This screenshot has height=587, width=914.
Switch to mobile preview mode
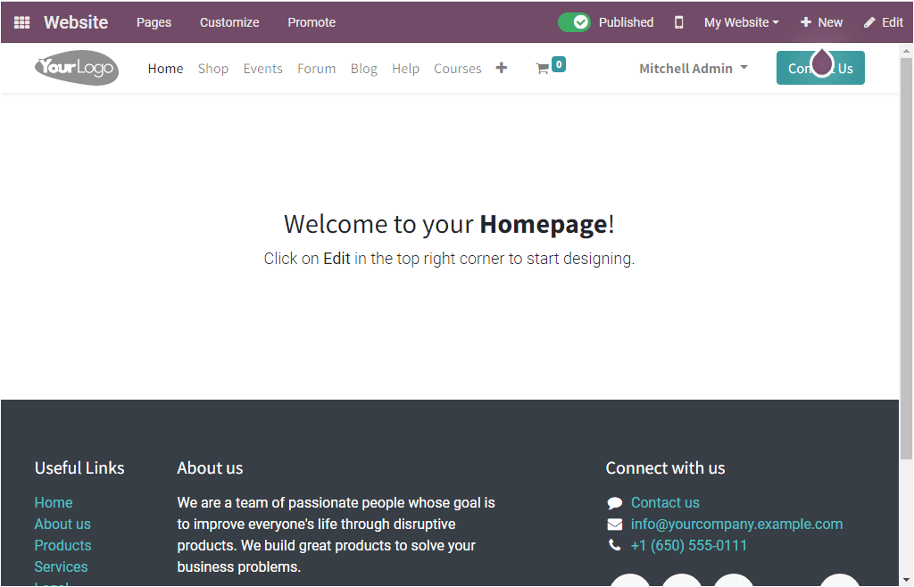[x=678, y=21]
